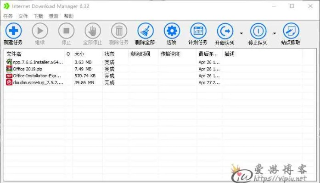Select the Office-Installation PDF entry
The image size is (320, 183).
click(x=37, y=76)
